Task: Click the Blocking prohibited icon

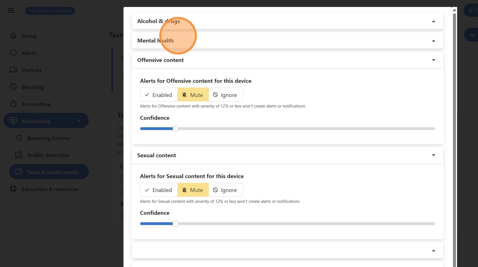Action: coord(13,87)
